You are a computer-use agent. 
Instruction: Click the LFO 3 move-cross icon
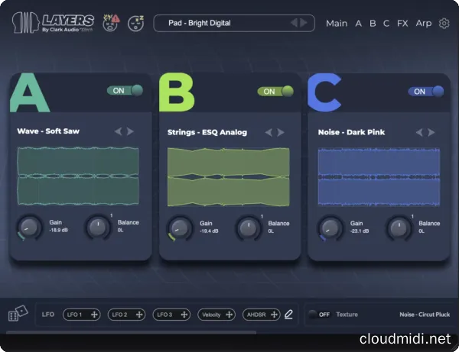[184, 315]
